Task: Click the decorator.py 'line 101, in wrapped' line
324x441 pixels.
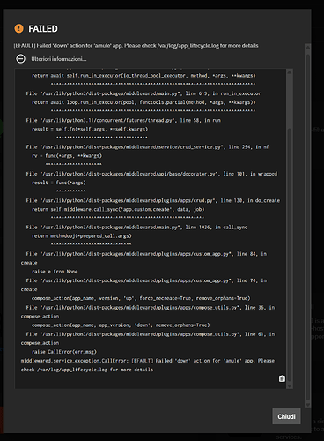Action: coord(151,174)
